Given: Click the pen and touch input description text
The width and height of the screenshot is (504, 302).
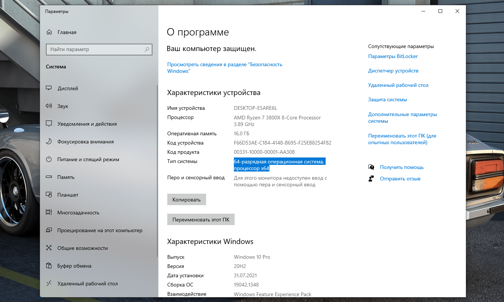Looking at the screenshot, I should point(280,181).
